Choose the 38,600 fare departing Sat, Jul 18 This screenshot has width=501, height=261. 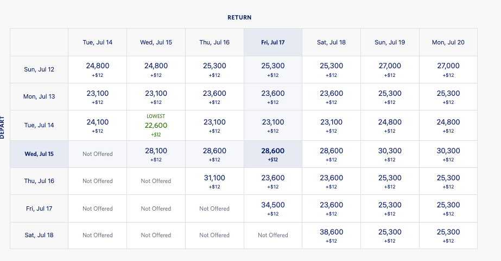click(332, 235)
